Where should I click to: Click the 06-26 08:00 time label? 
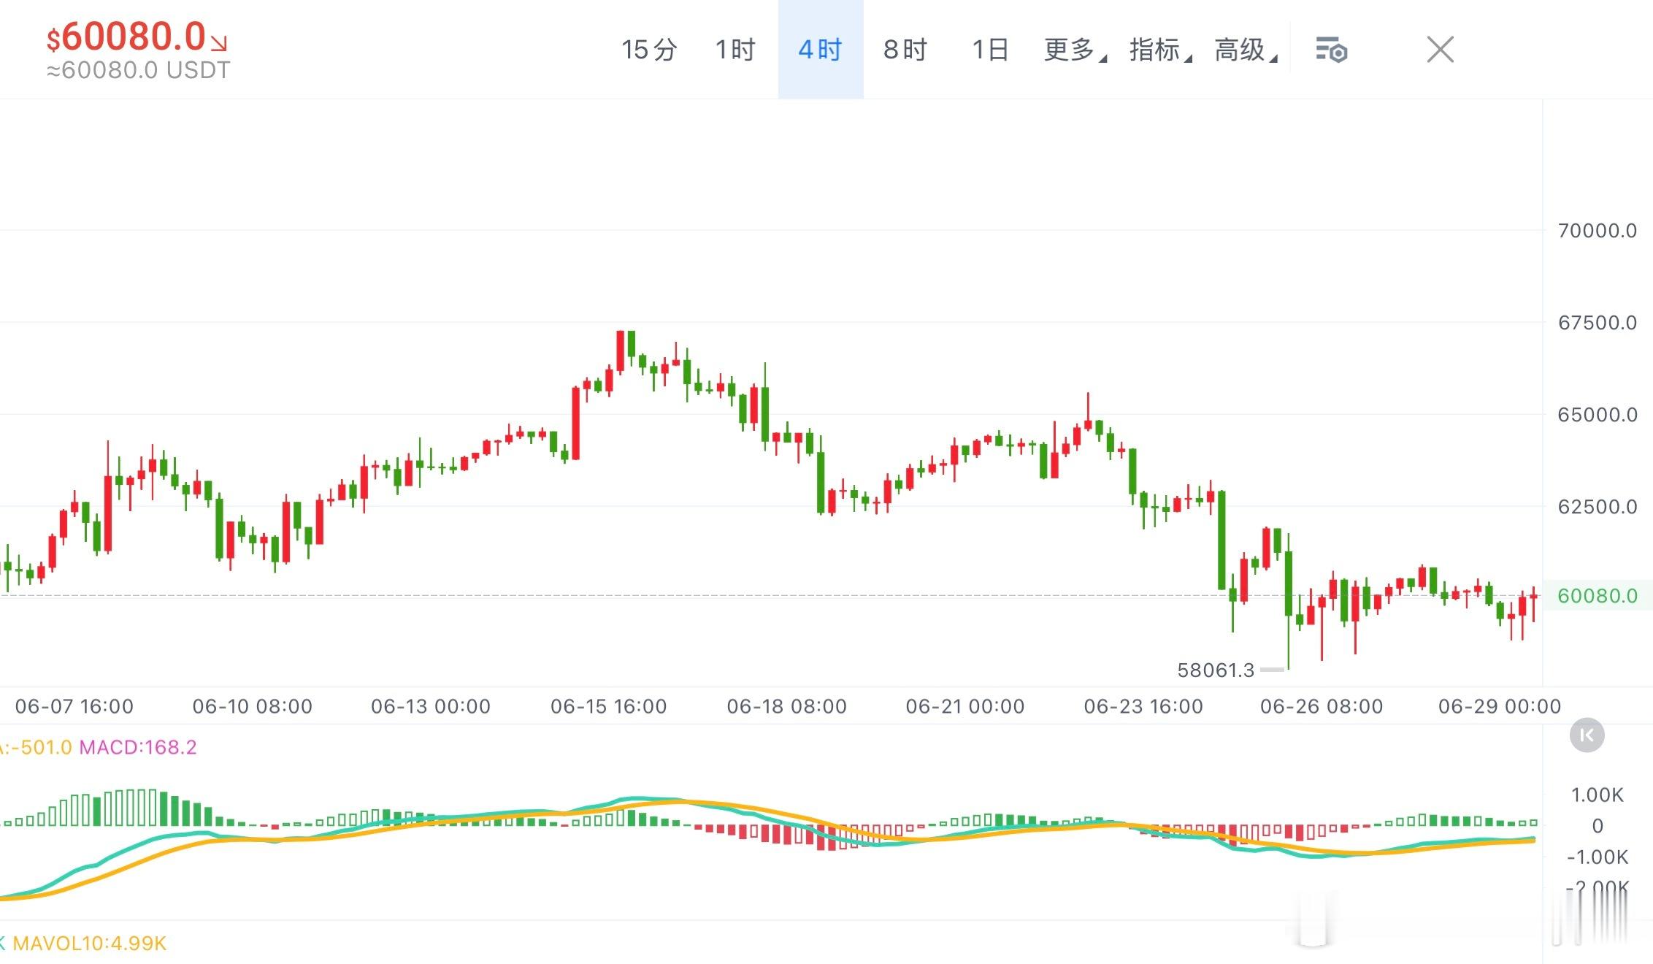pyautogui.click(x=1322, y=706)
